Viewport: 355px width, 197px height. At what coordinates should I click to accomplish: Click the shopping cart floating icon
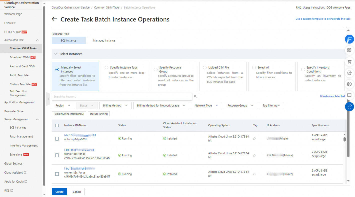[x=349, y=61]
